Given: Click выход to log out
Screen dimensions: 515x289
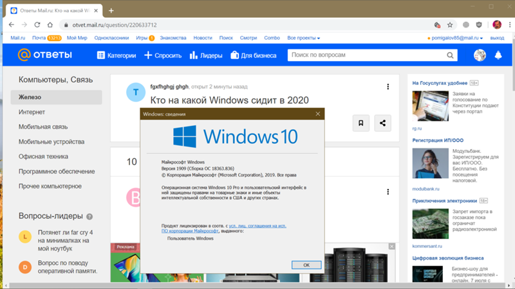Looking at the screenshot, I should click(x=497, y=38).
